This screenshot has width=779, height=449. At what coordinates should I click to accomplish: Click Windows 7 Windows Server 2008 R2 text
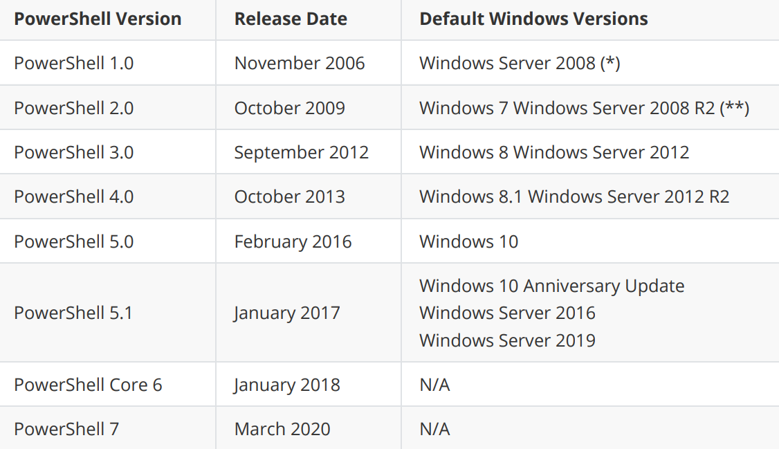567,108
